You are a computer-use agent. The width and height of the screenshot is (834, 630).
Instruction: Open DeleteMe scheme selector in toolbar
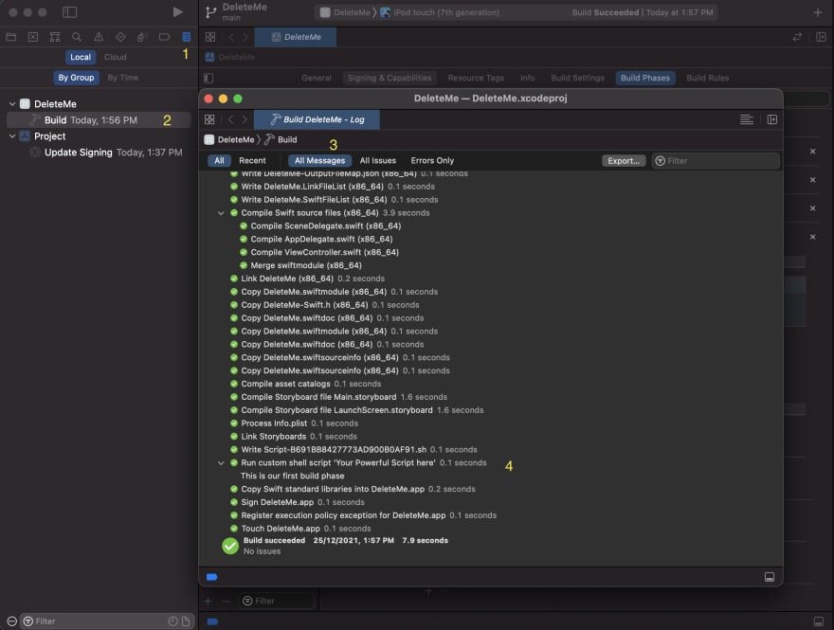point(346,12)
